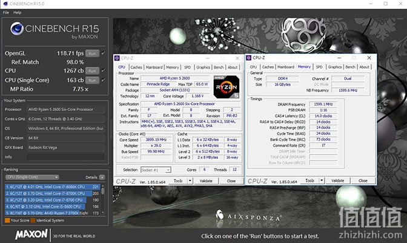Open Tools dropdown arrow in left CPU-Z
This screenshot has height=243, width=407.
(190, 181)
